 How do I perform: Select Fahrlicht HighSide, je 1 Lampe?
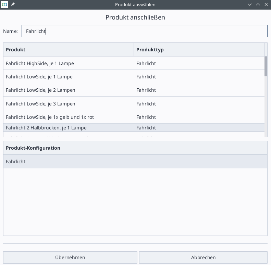tap(40, 63)
